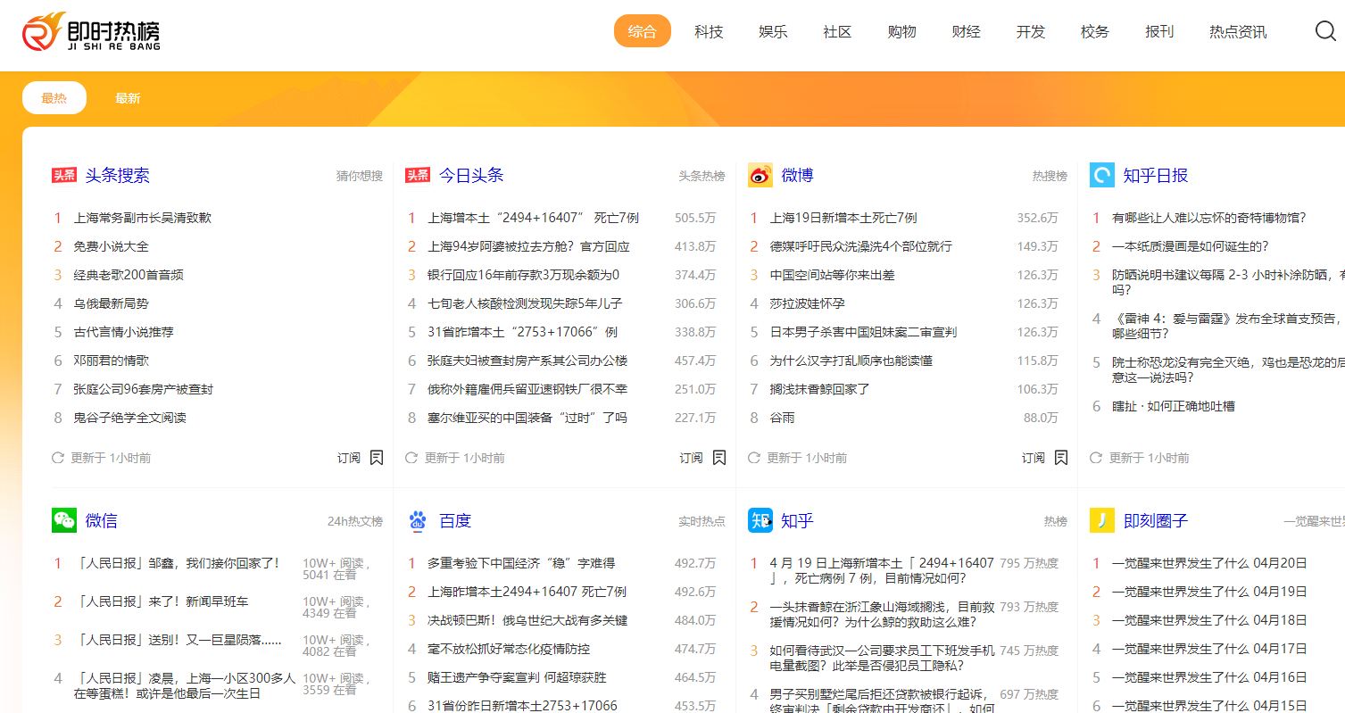The image size is (1345, 713).
Task: Open the 校务 navigation tab
Action: (x=1094, y=31)
